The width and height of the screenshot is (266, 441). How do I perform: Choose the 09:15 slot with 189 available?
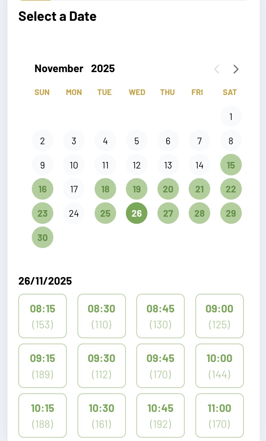click(x=43, y=366)
